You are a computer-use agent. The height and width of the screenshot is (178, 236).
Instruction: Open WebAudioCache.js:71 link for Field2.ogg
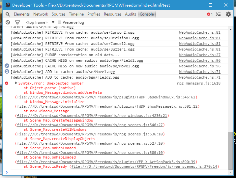[x=200, y=77]
